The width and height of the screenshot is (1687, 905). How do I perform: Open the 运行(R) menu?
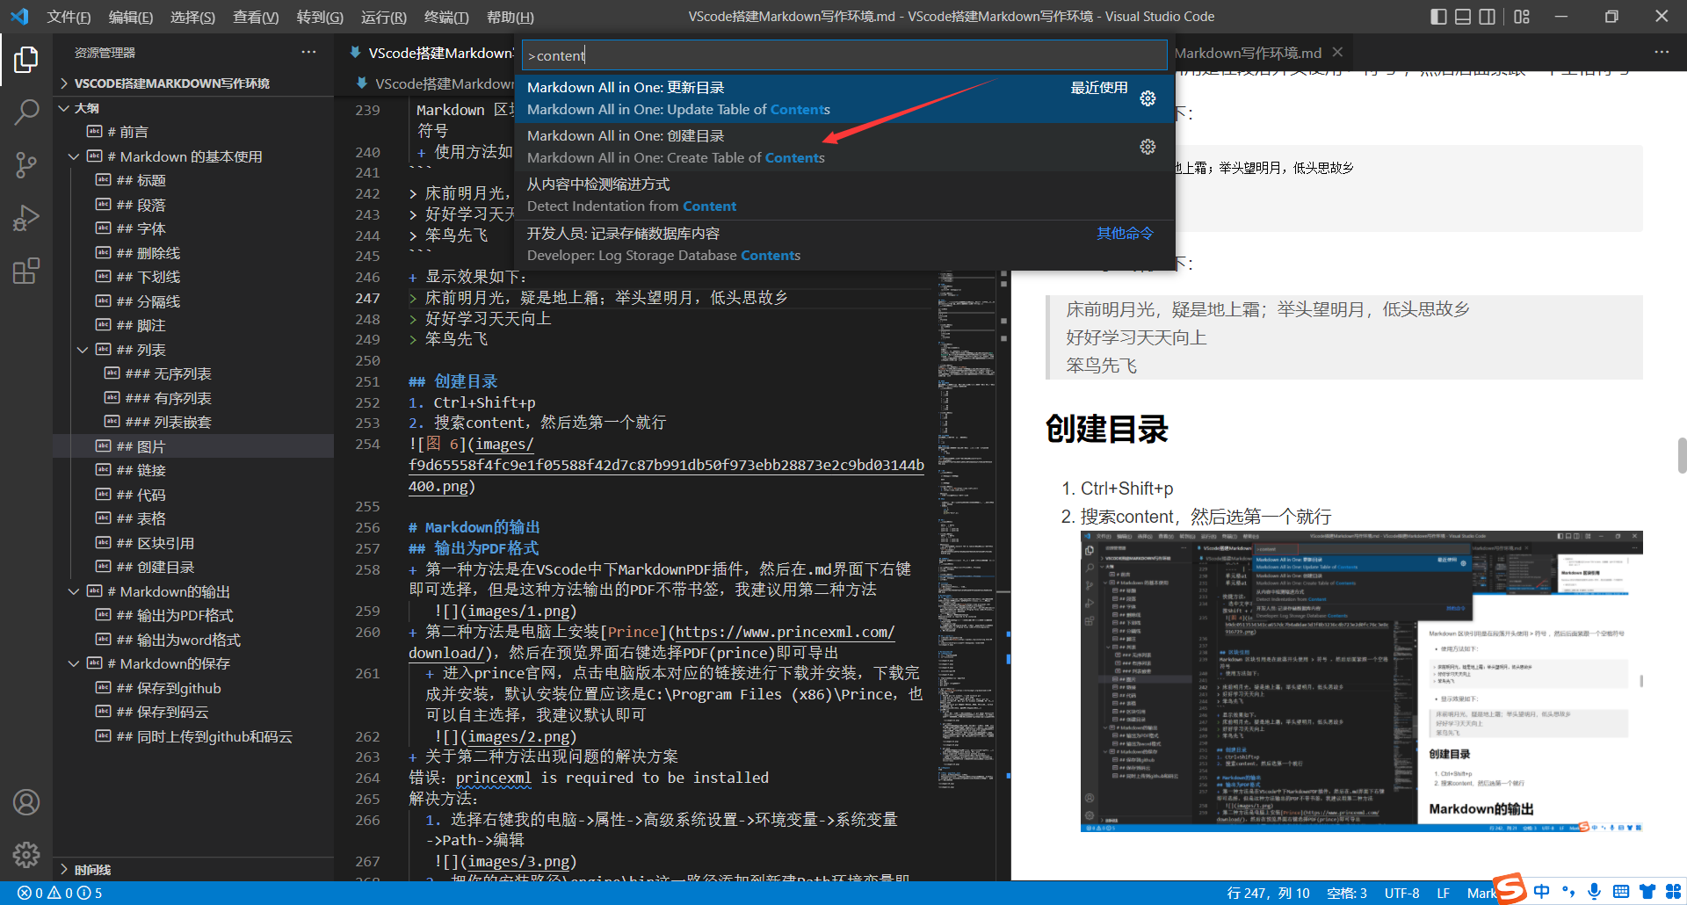tap(384, 17)
